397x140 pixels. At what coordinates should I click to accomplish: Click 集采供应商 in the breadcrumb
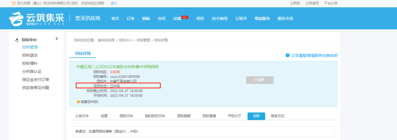click(x=106, y=40)
